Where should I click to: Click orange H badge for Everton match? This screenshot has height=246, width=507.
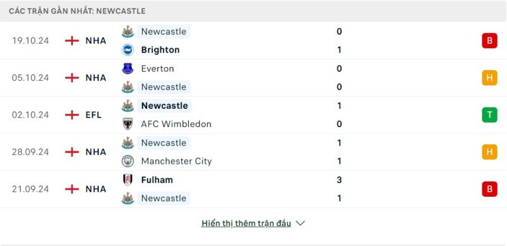click(489, 78)
